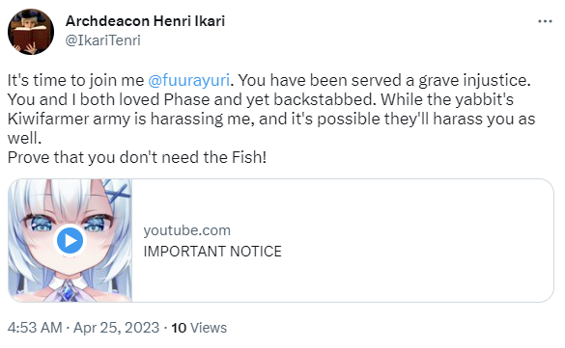Screen dimensions: 565x348
Task: Open the three-dot more options menu
Action: pos(545,21)
